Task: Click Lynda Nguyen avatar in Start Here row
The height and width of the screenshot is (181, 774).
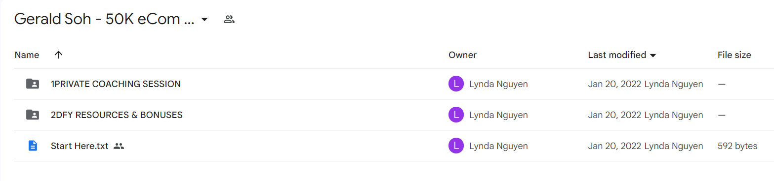Action: [x=456, y=146]
